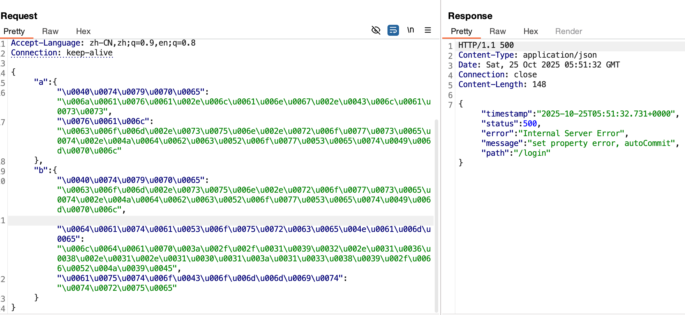Click the "path":"/login" response line
The image size is (685, 315).
point(515,153)
